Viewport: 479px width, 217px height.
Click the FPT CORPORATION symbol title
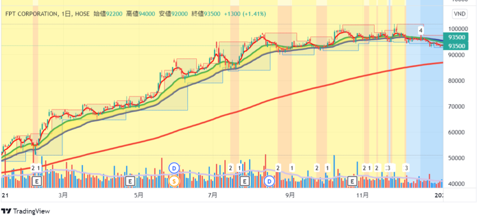[x=31, y=14]
